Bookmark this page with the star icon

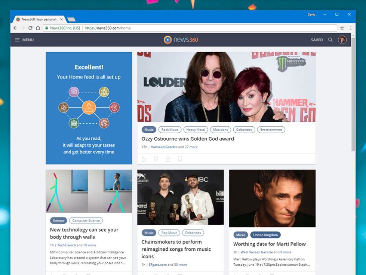tap(342, 28)
